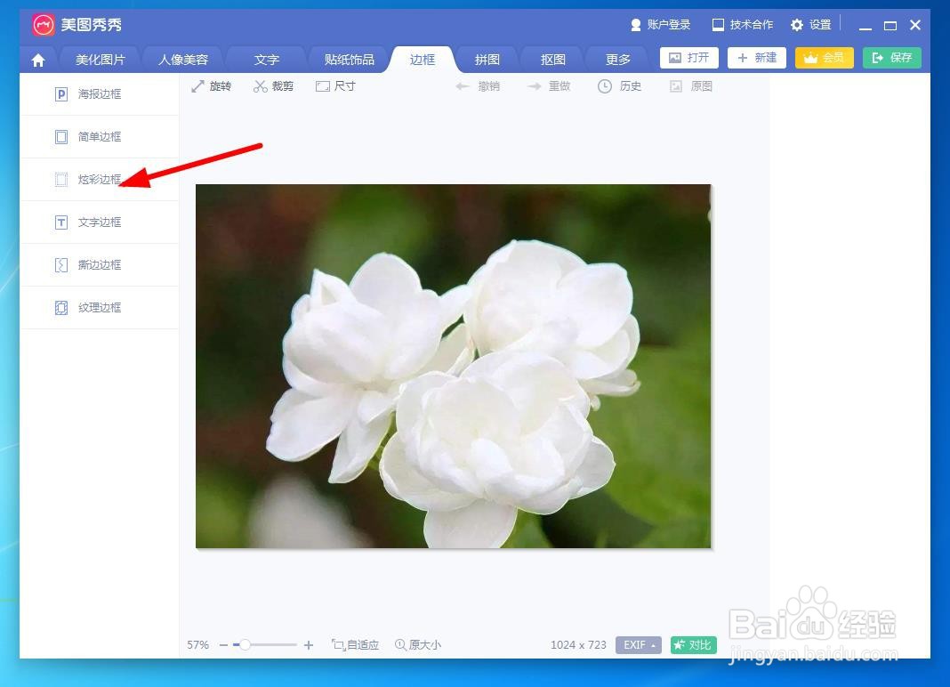Select the 旋转 (rotate) tool

[212, 85]
